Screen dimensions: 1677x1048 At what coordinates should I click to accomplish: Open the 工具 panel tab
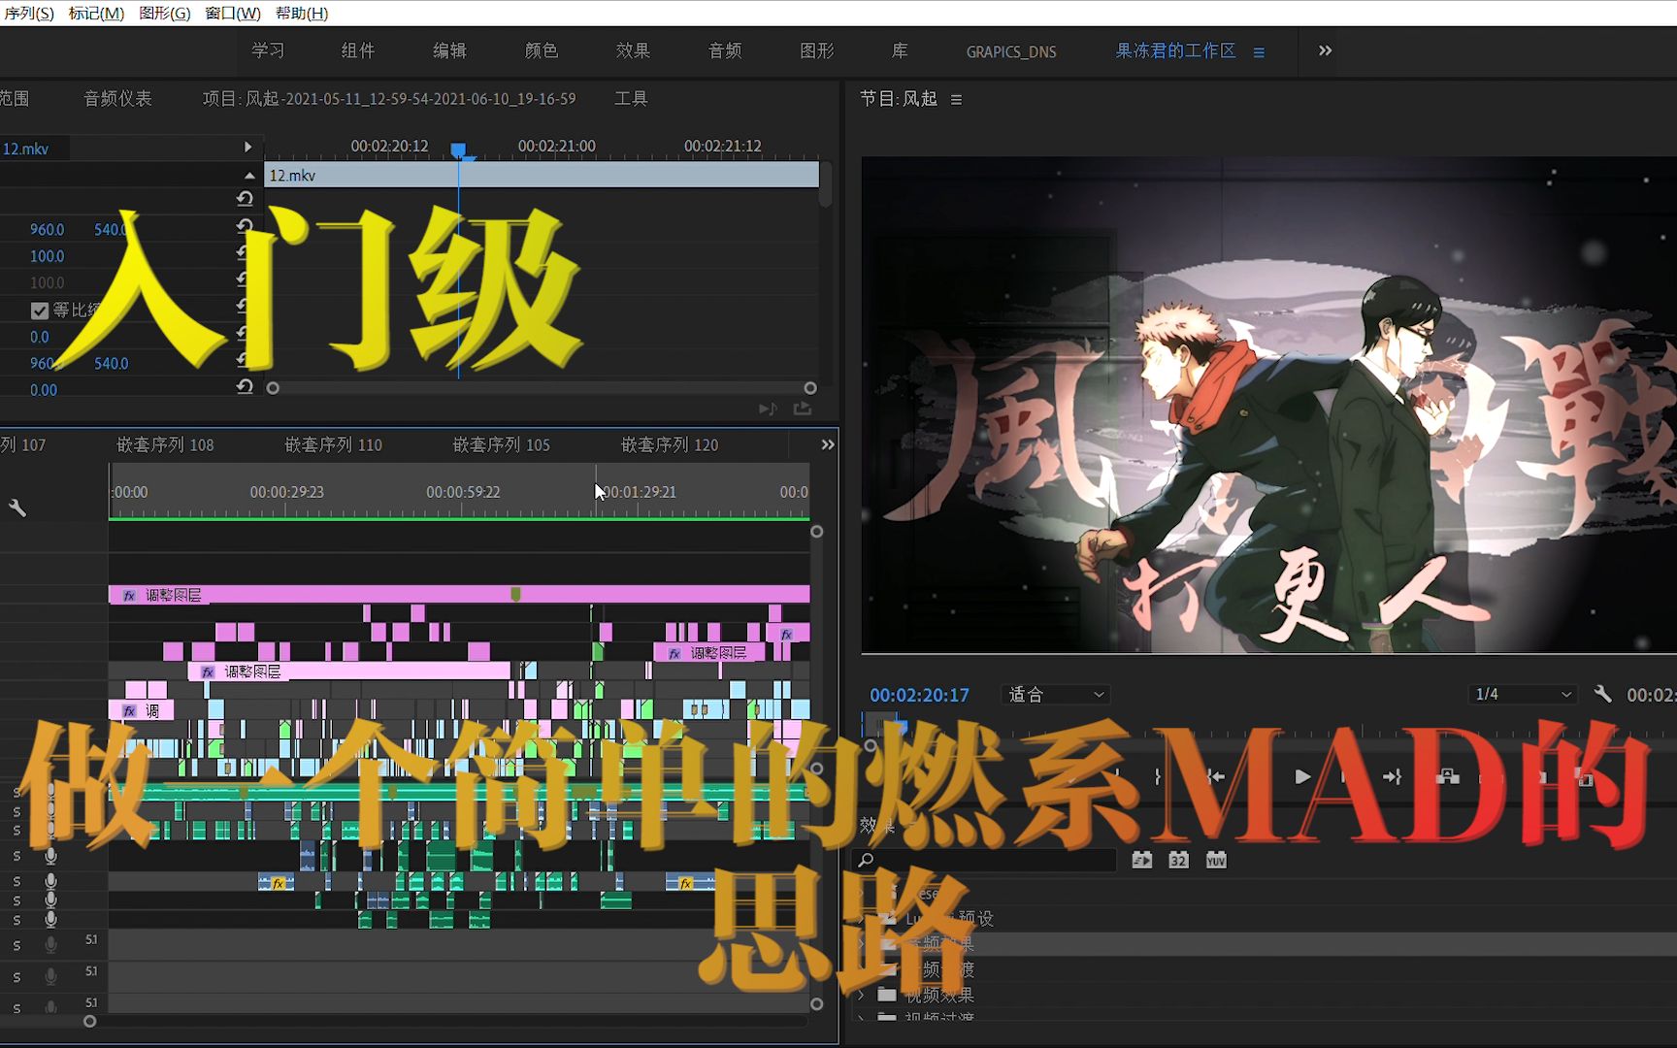tap(631, 98)
